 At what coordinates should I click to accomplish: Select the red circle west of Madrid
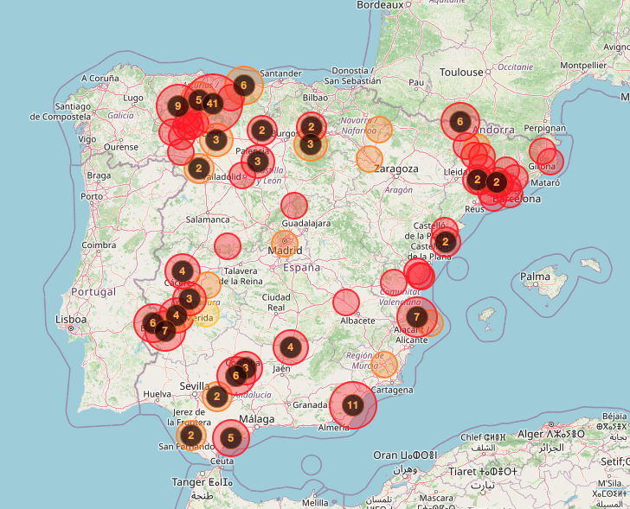(228, 246)
